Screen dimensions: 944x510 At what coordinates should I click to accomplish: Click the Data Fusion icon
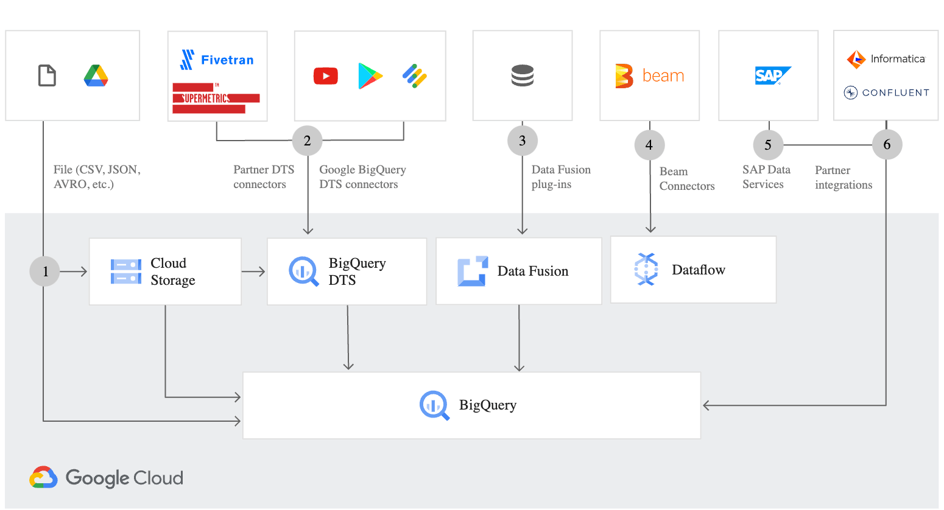pyautogui.click(x=473, y=271)
